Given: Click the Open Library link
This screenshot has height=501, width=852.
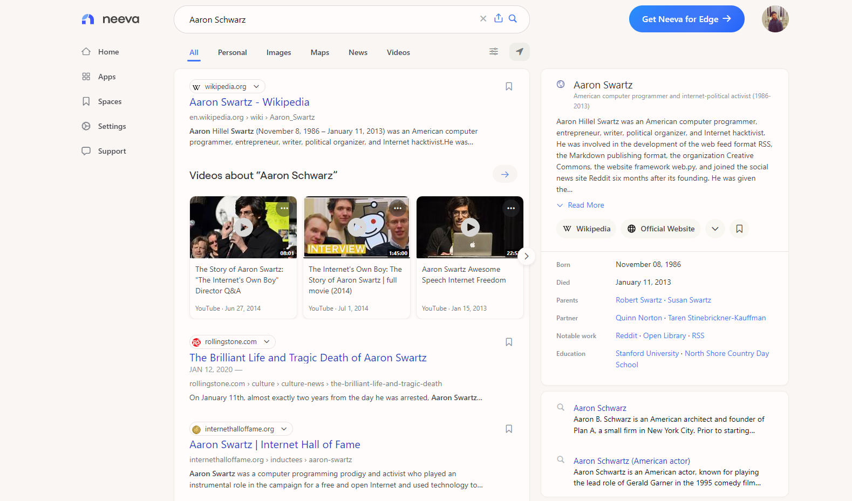Looking at the screenshot, I should 665,336.
